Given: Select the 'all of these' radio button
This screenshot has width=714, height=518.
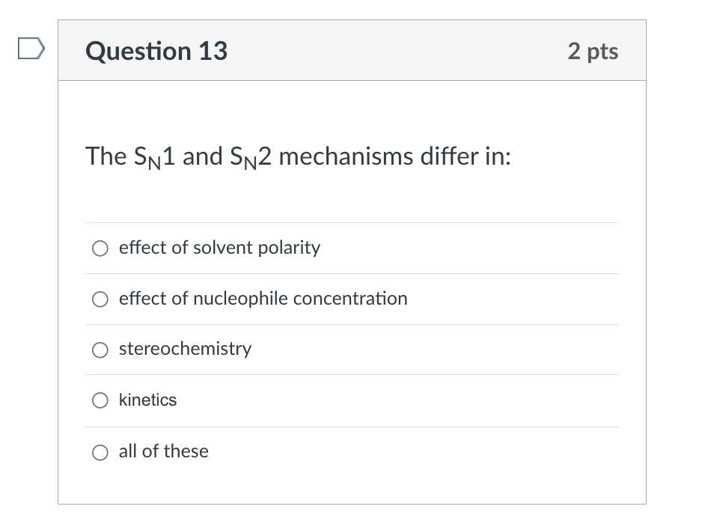Looking at the screenshot, I should [100, 452].
